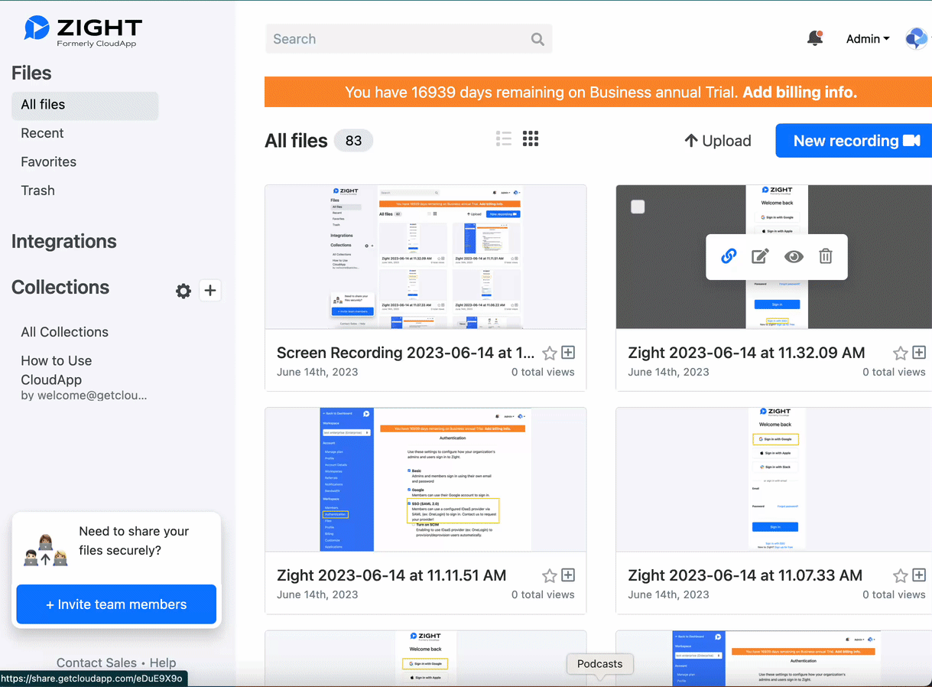Click the Zight 2023-06-14 at 11.11.51 AM title

[x=391, y=575]
